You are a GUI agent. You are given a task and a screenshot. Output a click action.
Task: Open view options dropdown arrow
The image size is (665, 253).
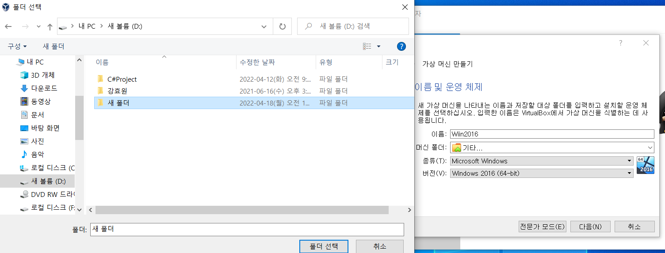tap(378, 46)
